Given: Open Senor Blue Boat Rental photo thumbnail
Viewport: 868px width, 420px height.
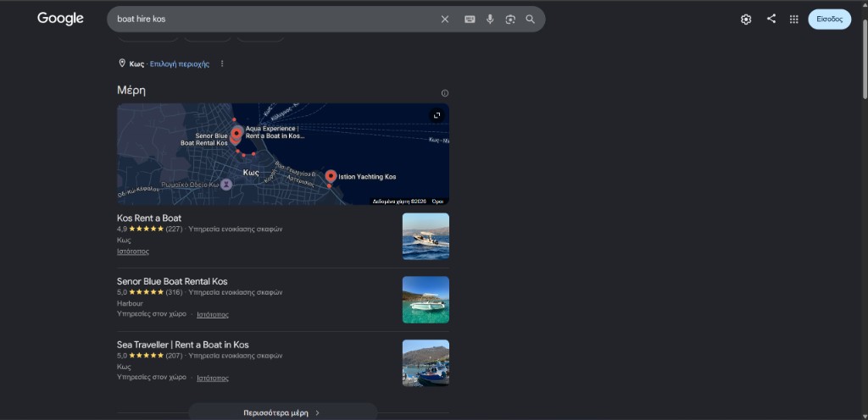Looking at the screenshot, I should point(426,300).
